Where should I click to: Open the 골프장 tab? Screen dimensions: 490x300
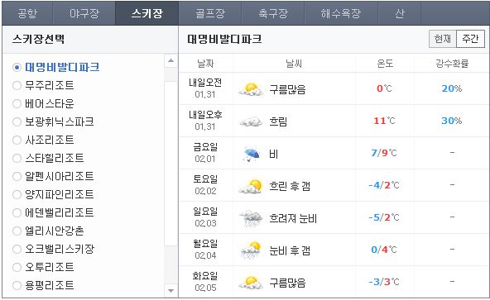pyautogui.click(x=210, y=13)
